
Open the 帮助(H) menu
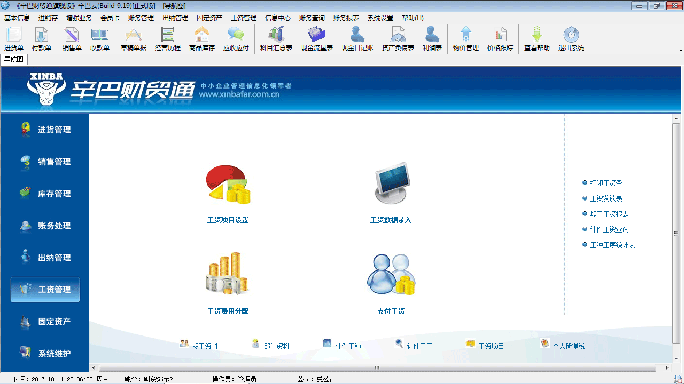coord(413,18)
